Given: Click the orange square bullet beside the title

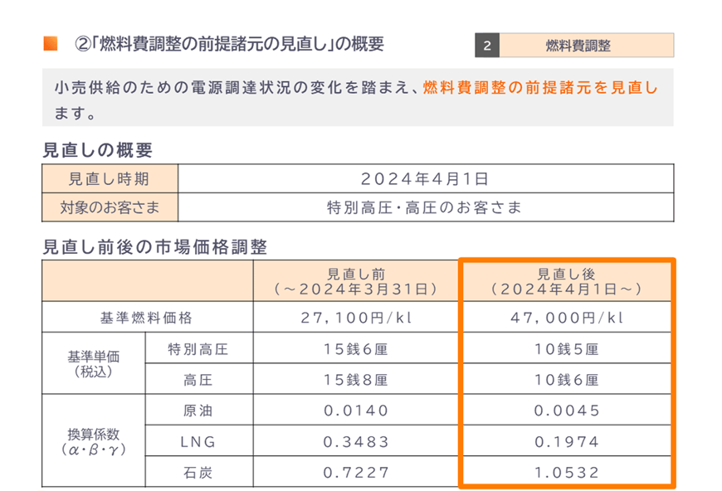Looking at the screenshot, I should tap(50, 43).
